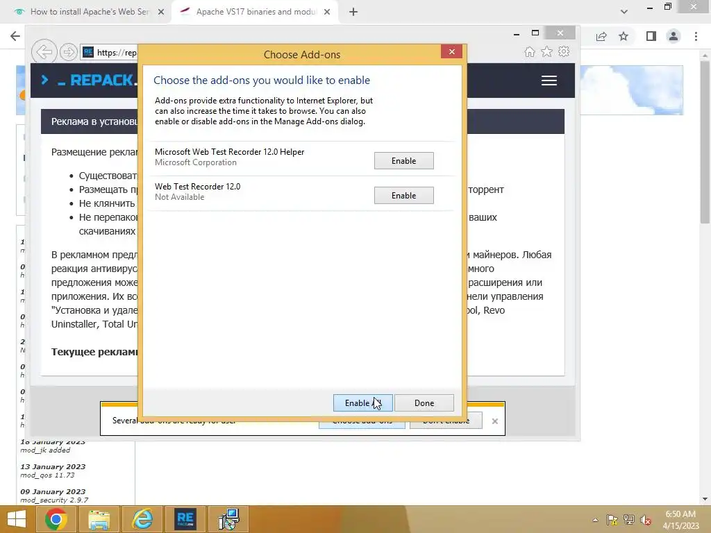The width and height of the screenshot is (711, 533).
Task: Open Windows Start button
Action: point(17,519)
